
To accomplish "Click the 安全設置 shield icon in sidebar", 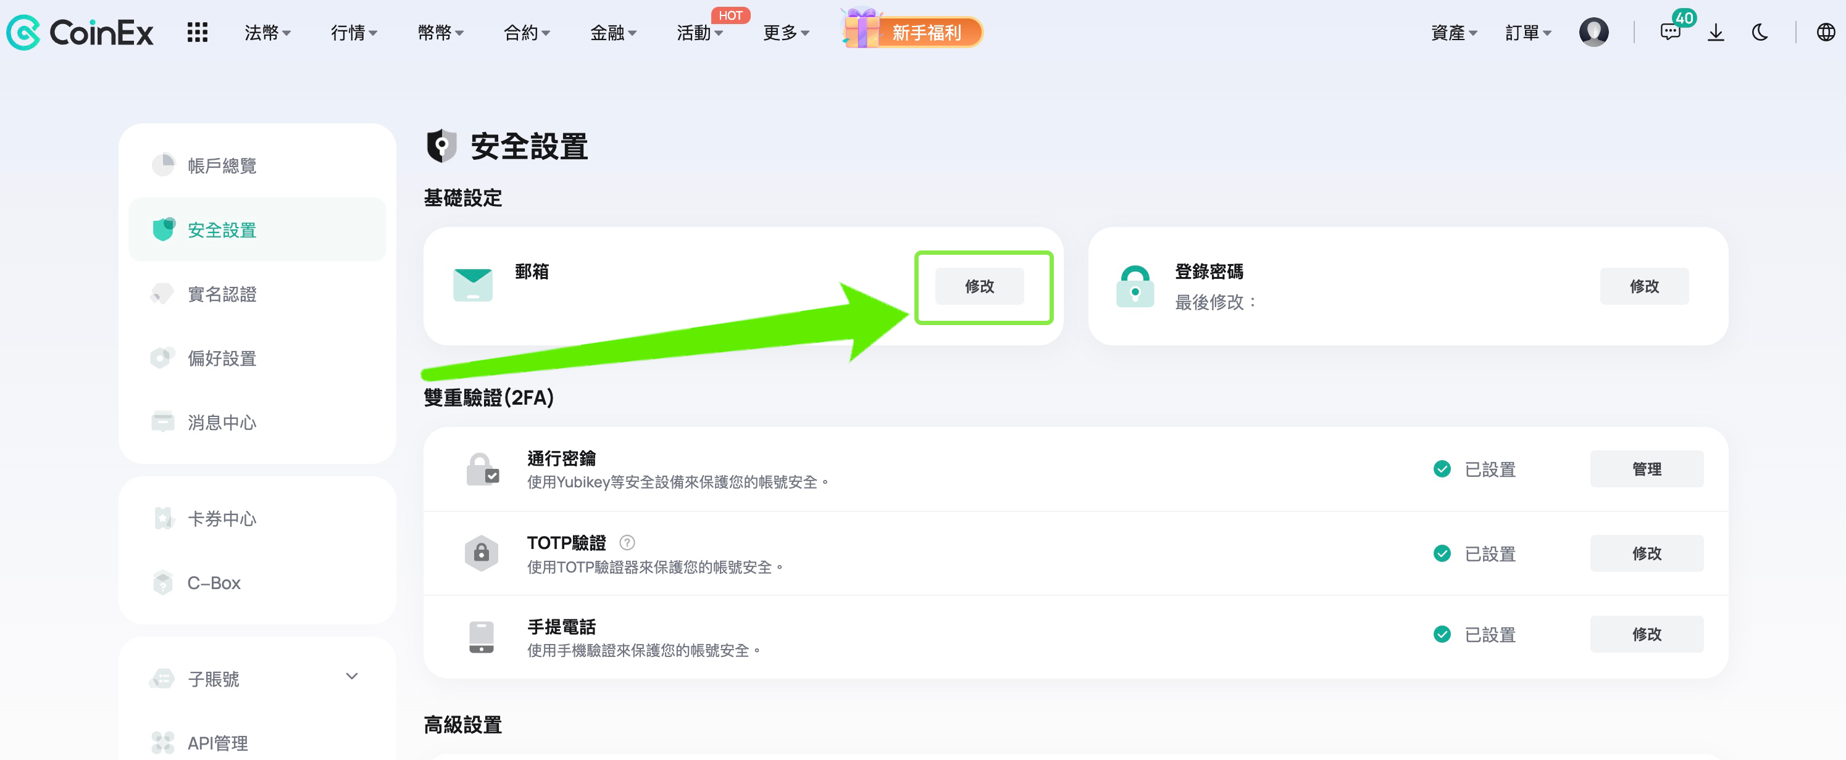I will 164,229.
